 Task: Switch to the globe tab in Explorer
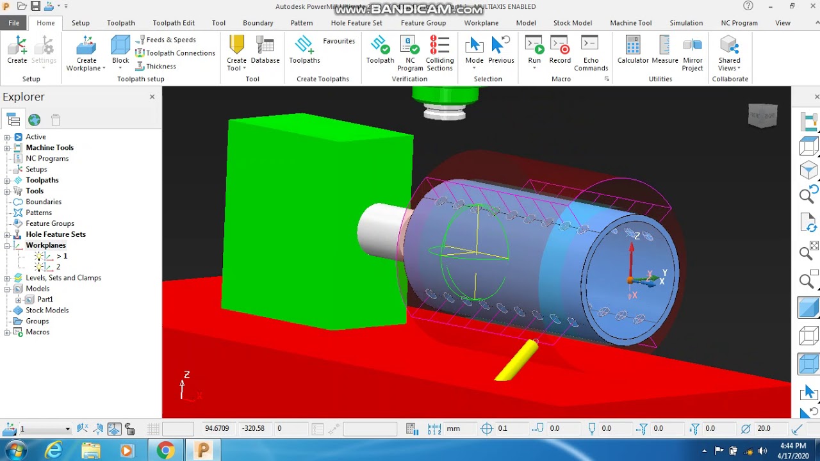coord(35,120)
